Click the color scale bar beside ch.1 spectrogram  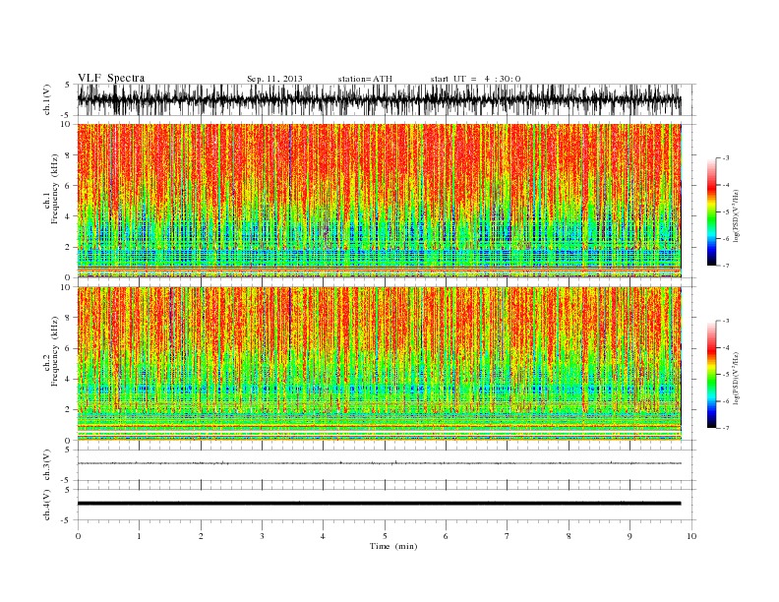click(x=711, y=211)
